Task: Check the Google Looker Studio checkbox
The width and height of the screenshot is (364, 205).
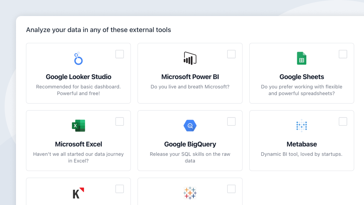Action: (119, 54)
